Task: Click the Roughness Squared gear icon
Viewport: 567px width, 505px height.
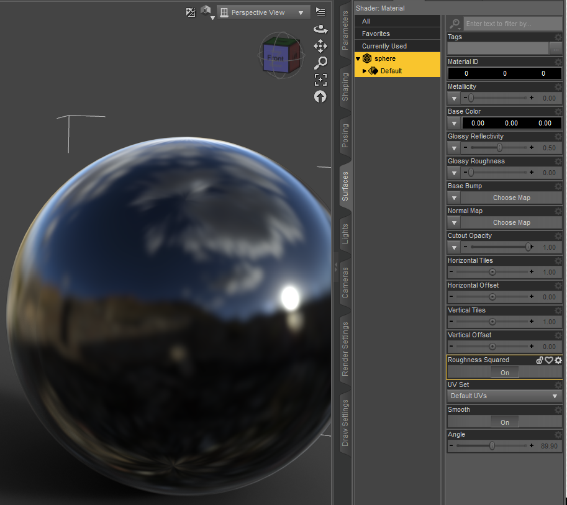Action: pos(558,360)
